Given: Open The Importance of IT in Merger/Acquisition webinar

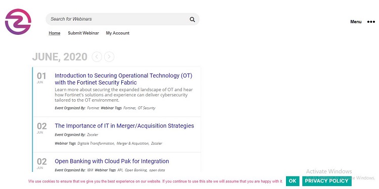Looking at the screenshot, I should [x=124, y=125].
